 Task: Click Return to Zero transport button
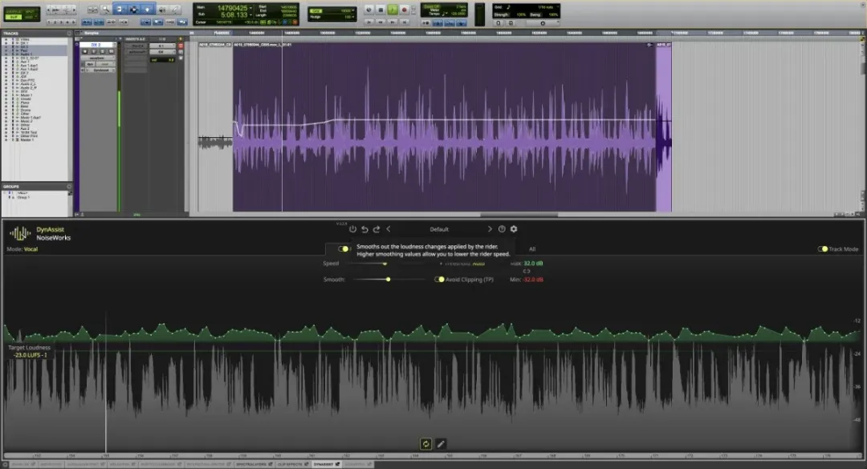(368, 22)
